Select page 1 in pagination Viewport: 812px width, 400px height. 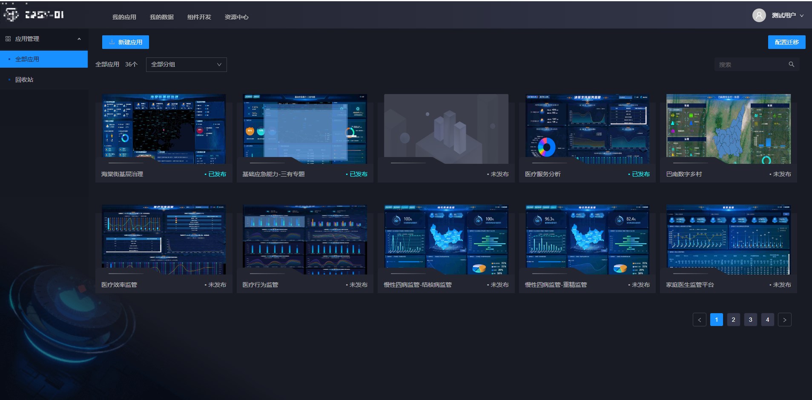716,320
